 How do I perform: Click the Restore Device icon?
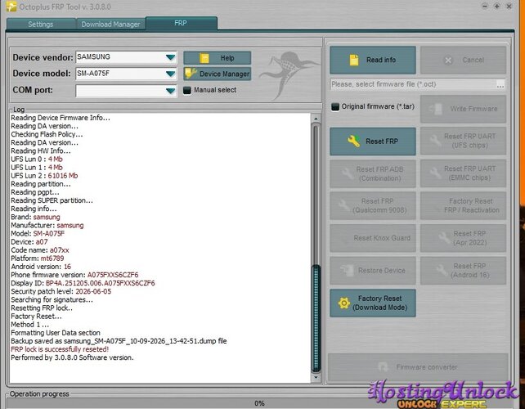tap(348, 271)
